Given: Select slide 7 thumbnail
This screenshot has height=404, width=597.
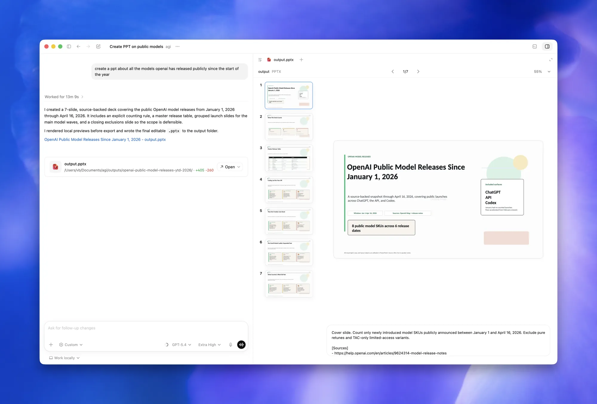Looking at the screenshot, I should 289,284.
